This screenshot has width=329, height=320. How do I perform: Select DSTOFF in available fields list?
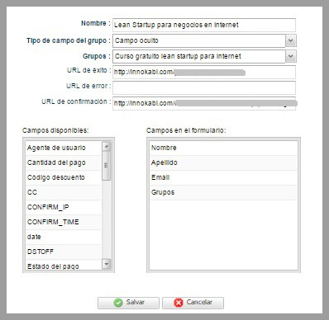(64, 252)
